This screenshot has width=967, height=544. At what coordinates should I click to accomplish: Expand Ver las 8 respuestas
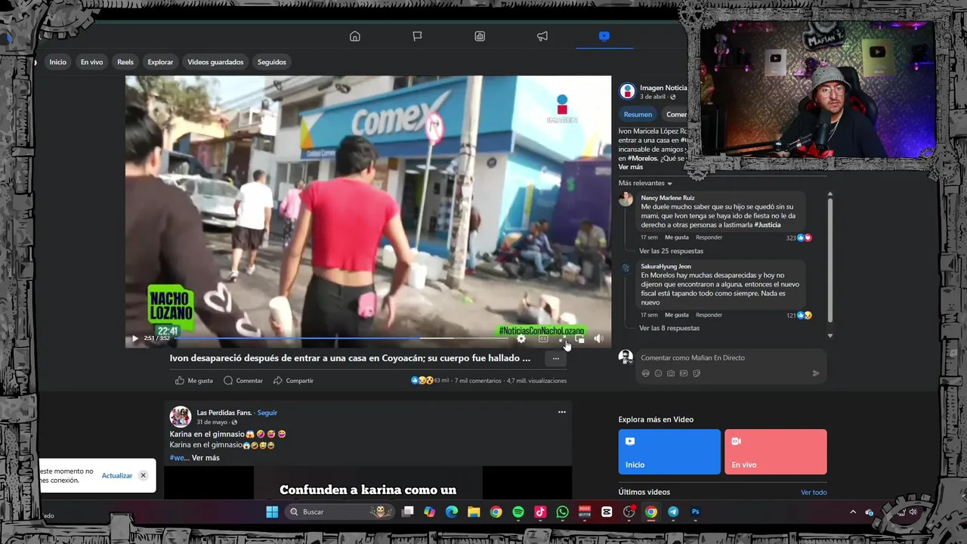(x=669, y=329)
